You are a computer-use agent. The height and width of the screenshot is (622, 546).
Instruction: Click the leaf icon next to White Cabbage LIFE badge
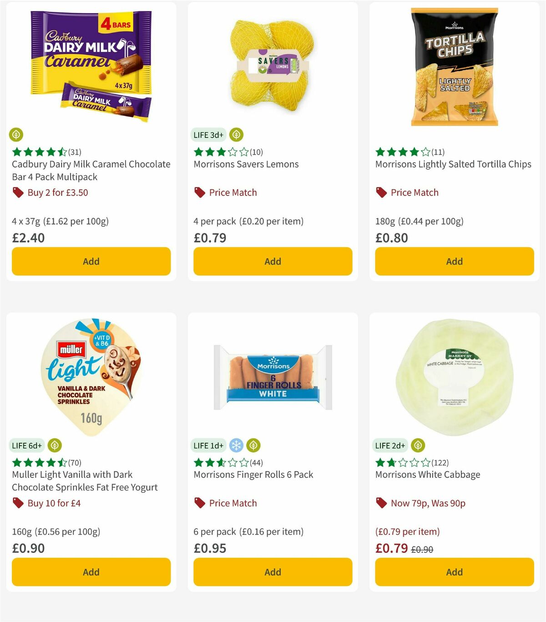click(418, 445)
